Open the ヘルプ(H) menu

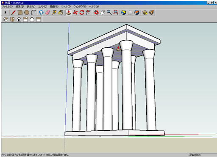tap(94, 6)
